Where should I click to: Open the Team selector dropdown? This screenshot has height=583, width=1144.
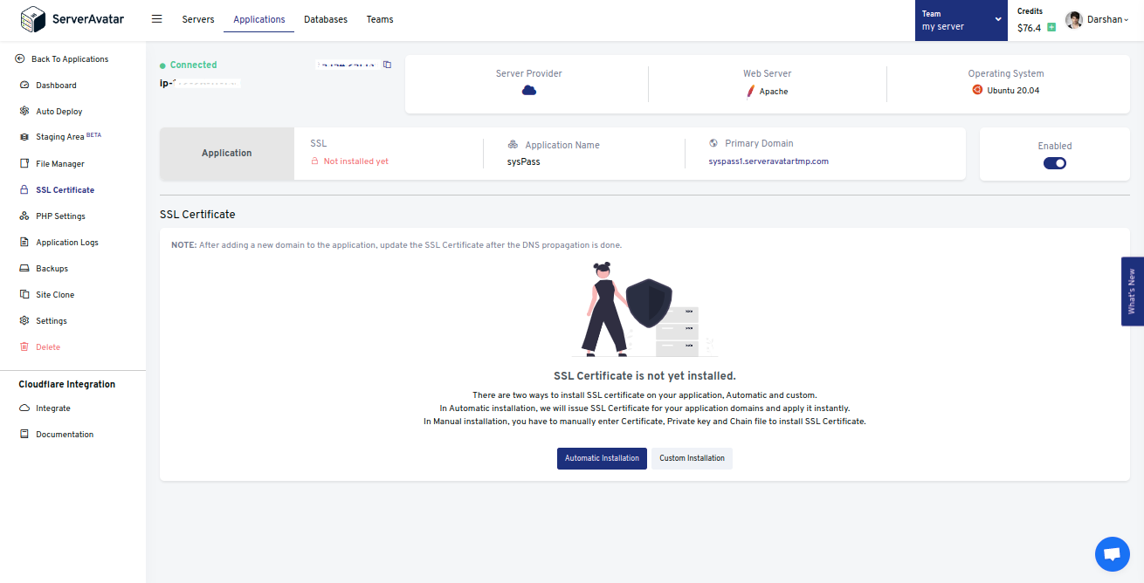pyautogui.click(x=961, y=20)
